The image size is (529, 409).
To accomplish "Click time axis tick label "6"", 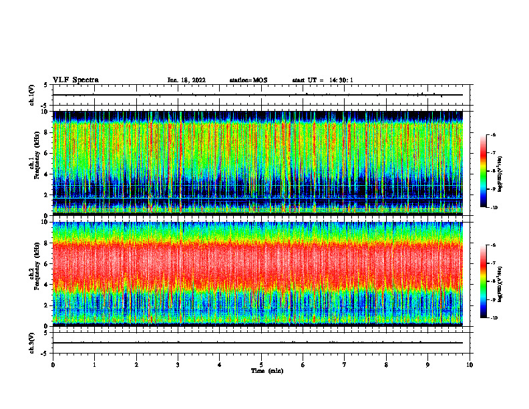I will coord(303,365).
